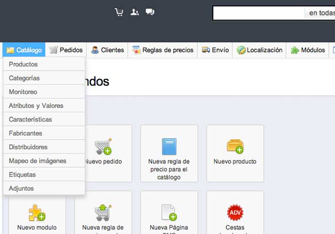Open the shopping cart icon in header

coord(119,12)
